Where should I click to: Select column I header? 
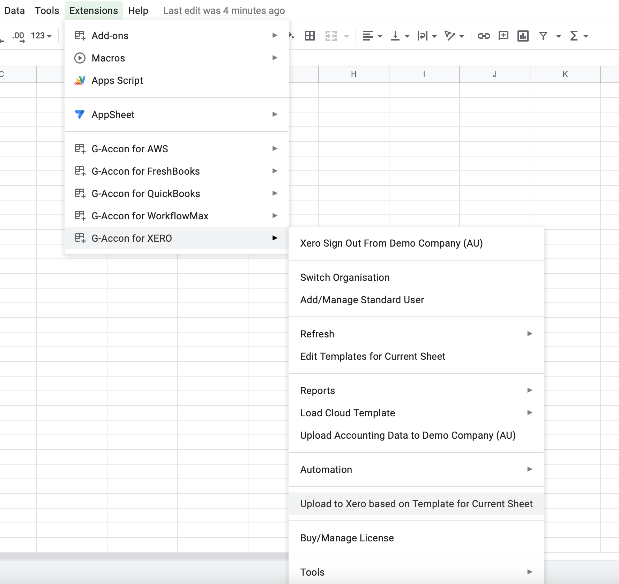pyautogui.click(x=424, y=74)
